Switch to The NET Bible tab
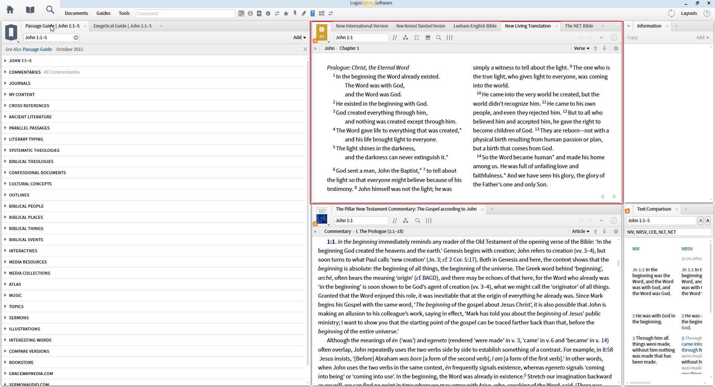 point(579,26)
